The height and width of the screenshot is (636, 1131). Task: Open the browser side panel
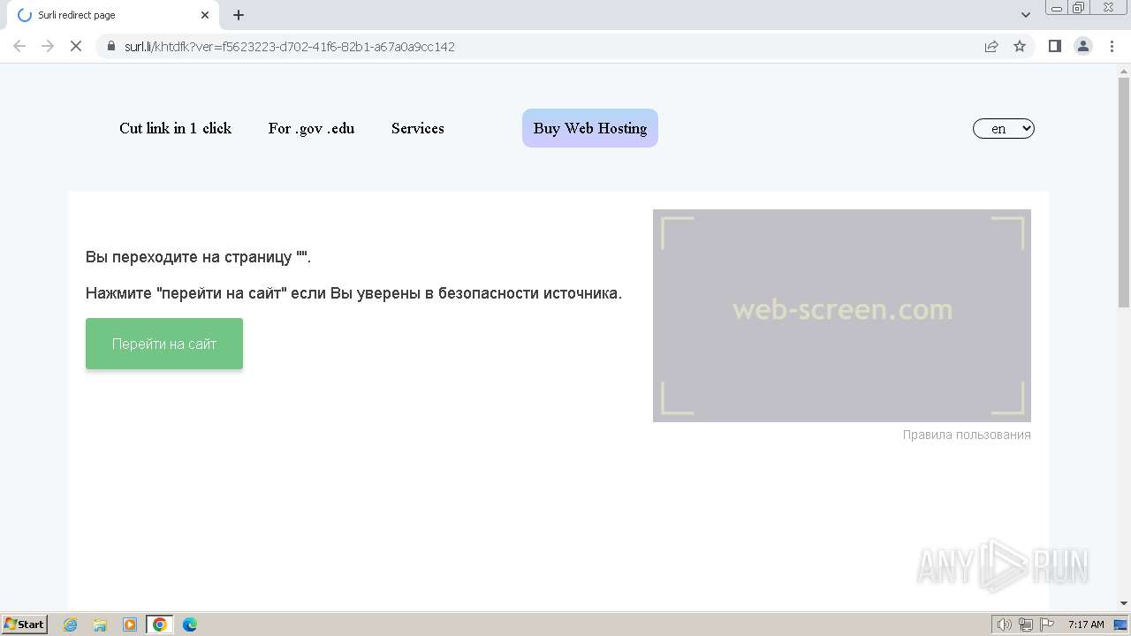click(1055, 46)
